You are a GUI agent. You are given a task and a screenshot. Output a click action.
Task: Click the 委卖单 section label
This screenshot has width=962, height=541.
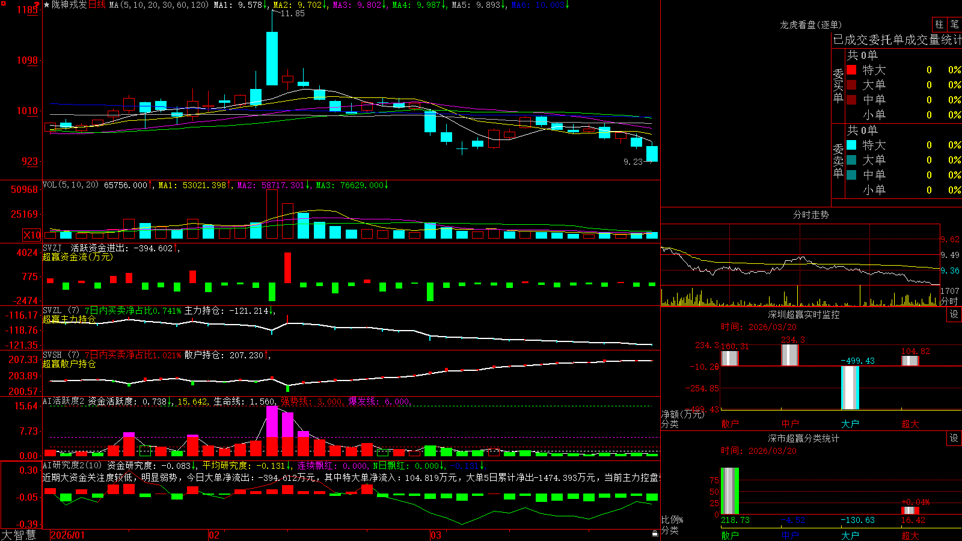click(x=838, y=160)
